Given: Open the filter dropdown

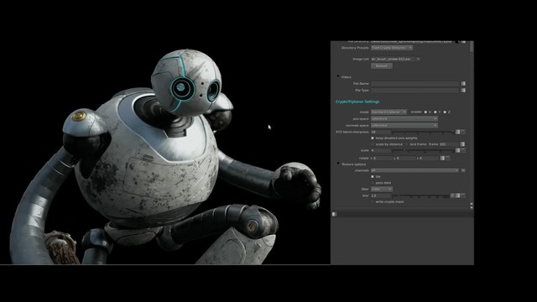Looking at the screenshot, I should pos(382,189).
